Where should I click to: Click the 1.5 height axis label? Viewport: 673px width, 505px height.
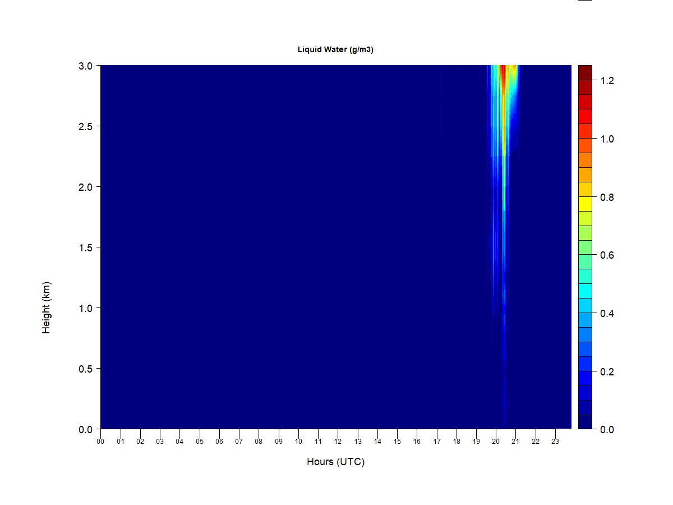86,247
